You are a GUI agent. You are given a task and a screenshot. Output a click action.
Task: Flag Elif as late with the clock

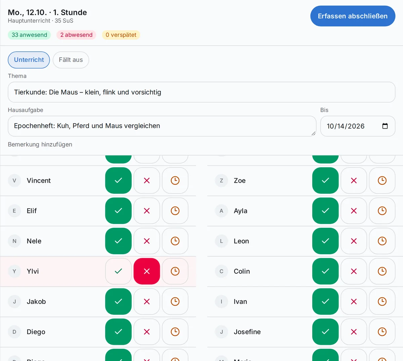coord(175,211)
